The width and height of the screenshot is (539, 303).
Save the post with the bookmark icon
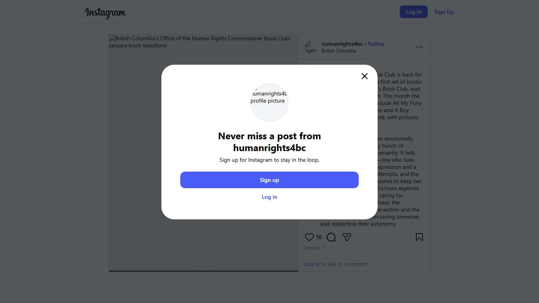419,237
